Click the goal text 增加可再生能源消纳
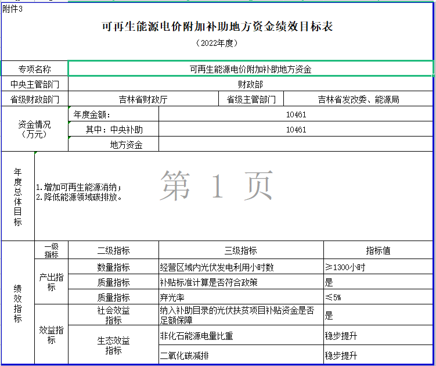Image resolution: width=436 pixels, height=366 pixels. 78,188
